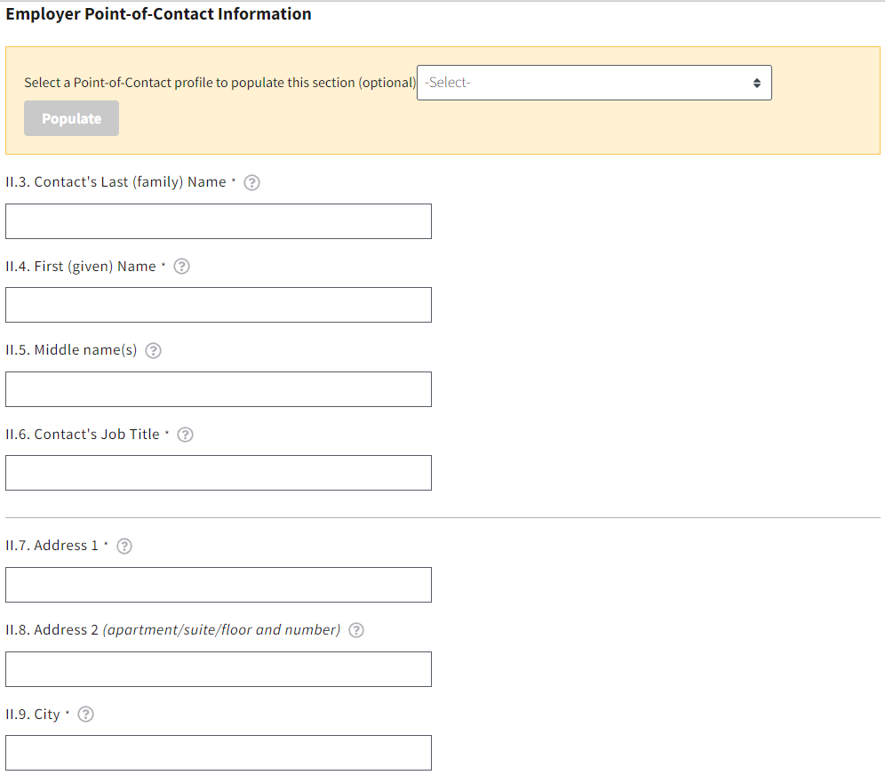Show the City field help tooltip
This screenshot has width=885, height=783.
pyautogui.click(x=86, y=715)
